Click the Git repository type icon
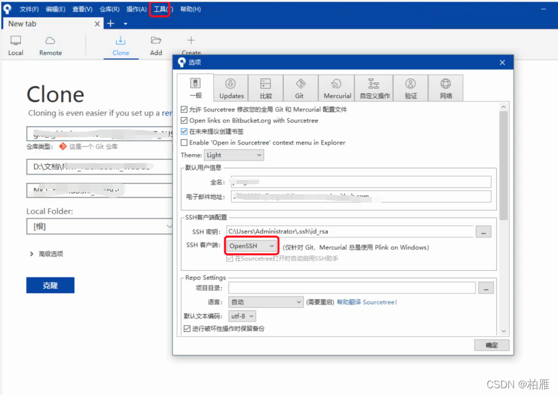The height and width of the screenshot is (395, 558). coord(63,146)
